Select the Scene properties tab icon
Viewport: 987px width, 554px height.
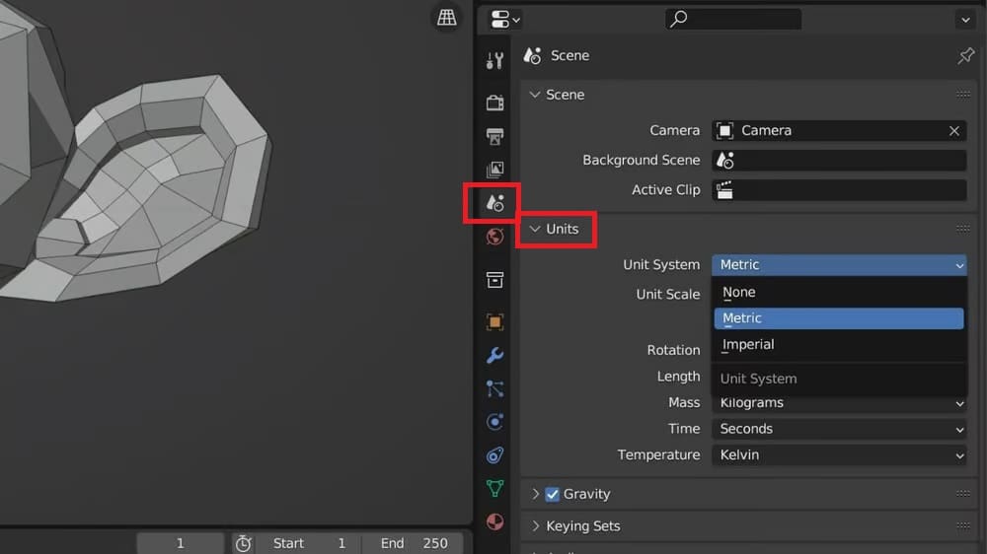coord(494,202)
